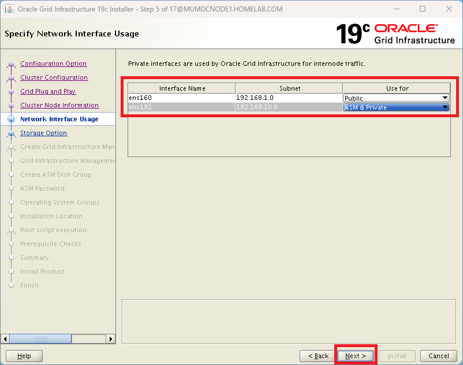This screenshot has height=365, width=463.
Task: Jump to the Storage Option step
Action: [x=43, y=133]
